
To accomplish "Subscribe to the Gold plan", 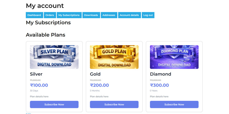I will tap(114, 104).
